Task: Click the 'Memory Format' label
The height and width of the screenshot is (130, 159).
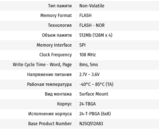Action: pyautogui.click(x=56, y=15)
